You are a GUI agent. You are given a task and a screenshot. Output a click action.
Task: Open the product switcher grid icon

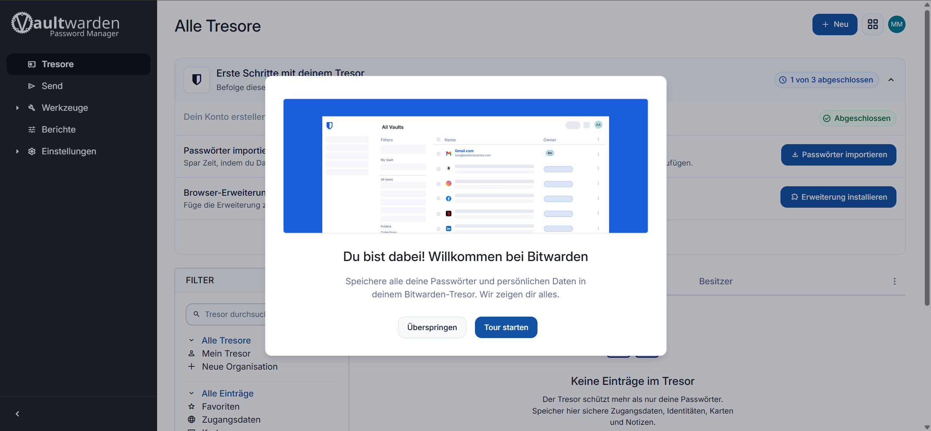coord(873,24)
